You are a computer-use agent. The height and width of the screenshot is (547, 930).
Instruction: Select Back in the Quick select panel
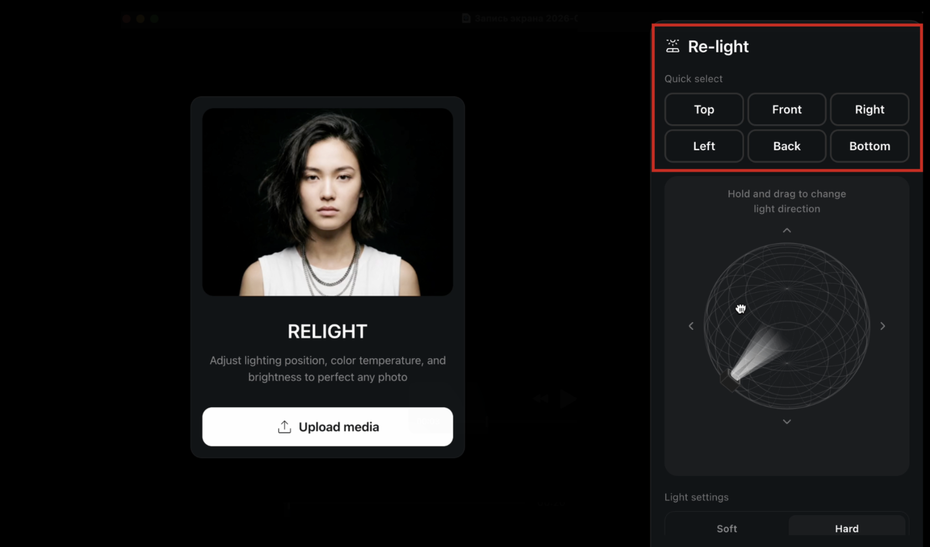(786, 146)
